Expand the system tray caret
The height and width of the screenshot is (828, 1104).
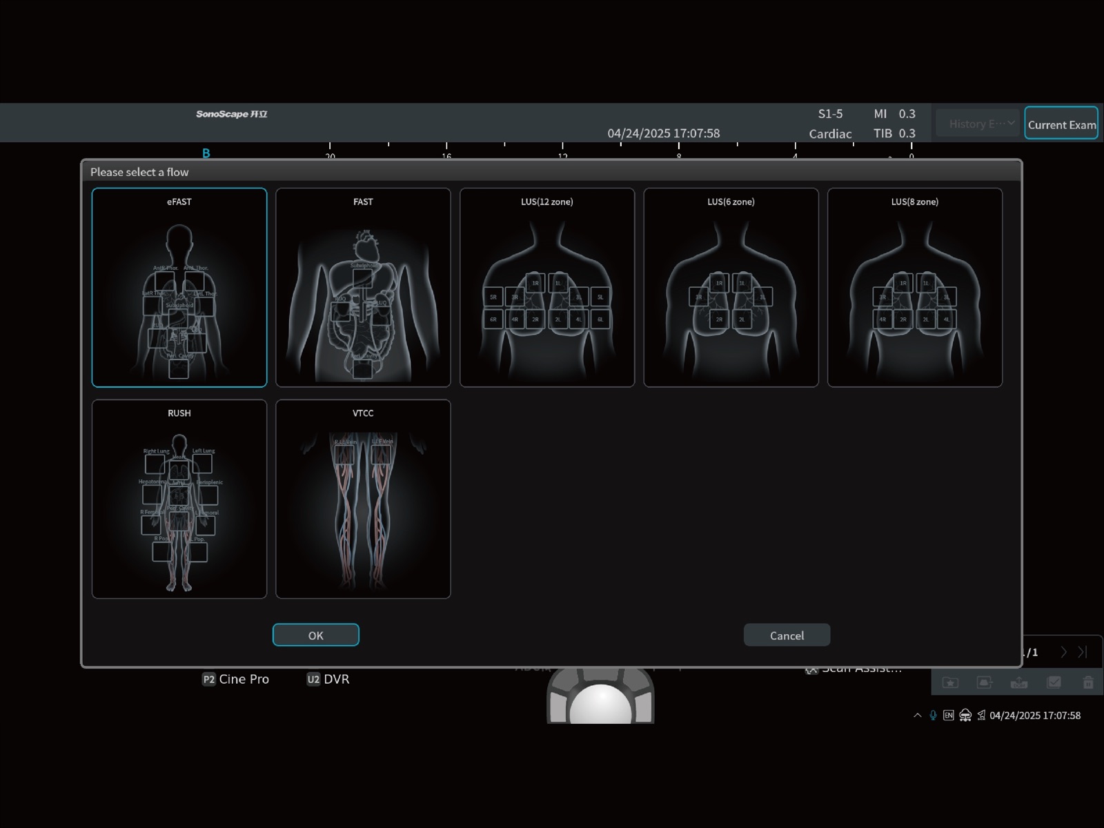pyautogui.click(x=917, y=716)
